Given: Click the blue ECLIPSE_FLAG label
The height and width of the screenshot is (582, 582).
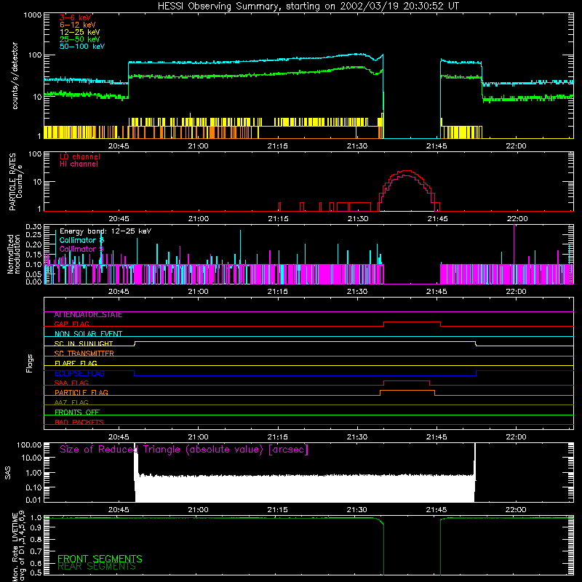Looking at the screenshot, I should [x=79, y=373].
